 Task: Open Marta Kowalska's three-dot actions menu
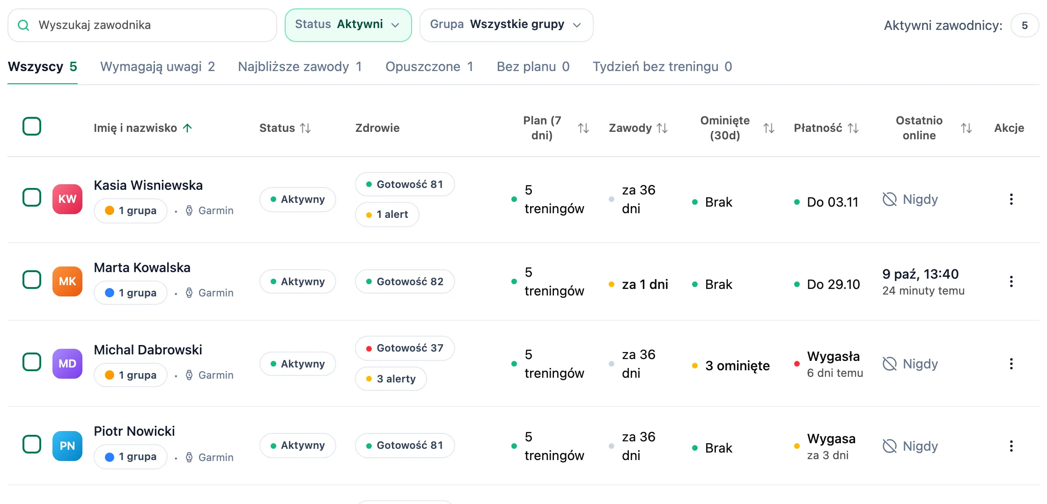(1011, 281)
